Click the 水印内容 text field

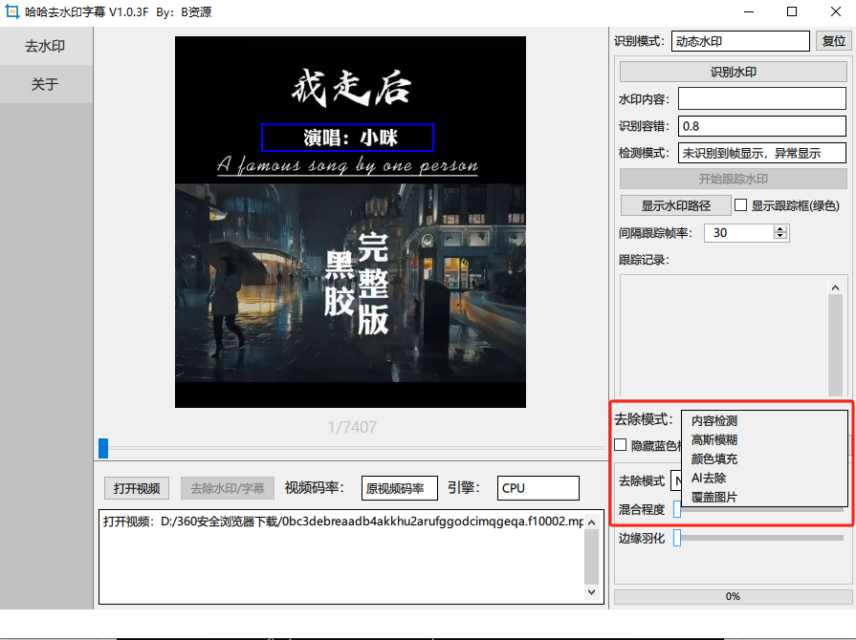(x=762, y=99)
